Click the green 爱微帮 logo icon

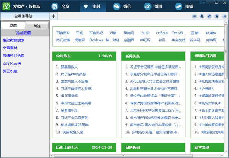click(x=6, y=6)
